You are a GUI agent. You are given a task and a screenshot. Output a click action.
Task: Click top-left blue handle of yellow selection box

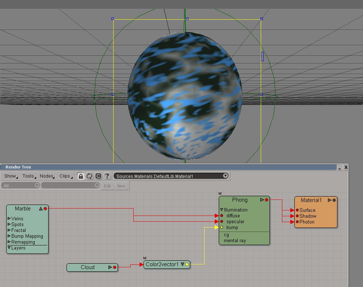[113, 19]
